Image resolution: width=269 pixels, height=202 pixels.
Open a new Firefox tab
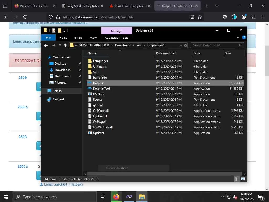coord(206,6)
